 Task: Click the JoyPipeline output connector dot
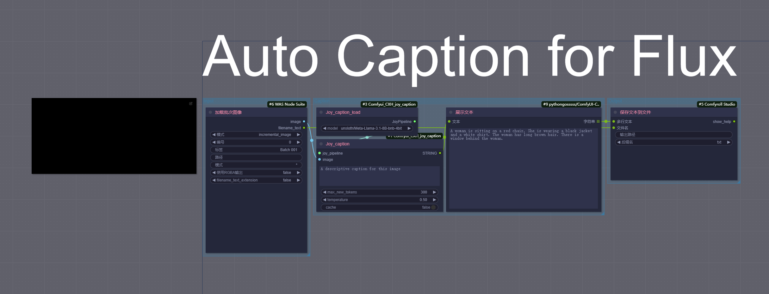[415, 121]
